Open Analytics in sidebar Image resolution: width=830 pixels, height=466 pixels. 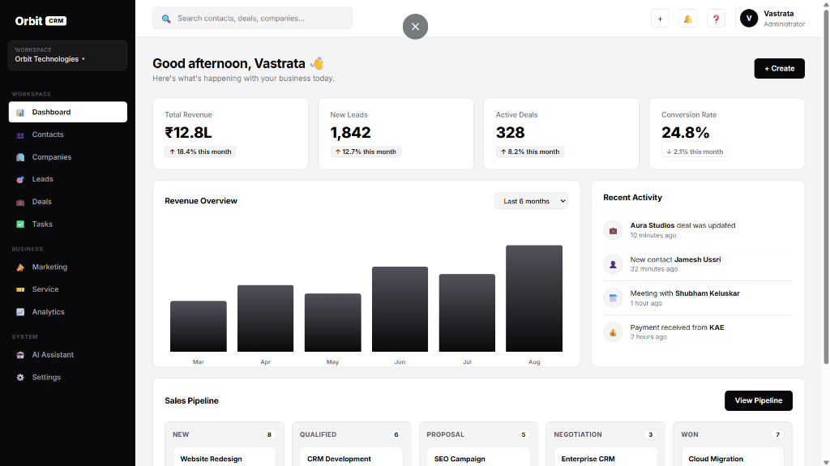68,312
